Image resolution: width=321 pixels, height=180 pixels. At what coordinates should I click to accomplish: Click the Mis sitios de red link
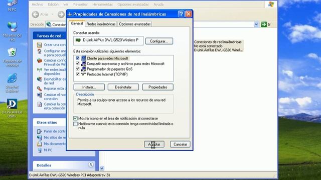[55, 137]
